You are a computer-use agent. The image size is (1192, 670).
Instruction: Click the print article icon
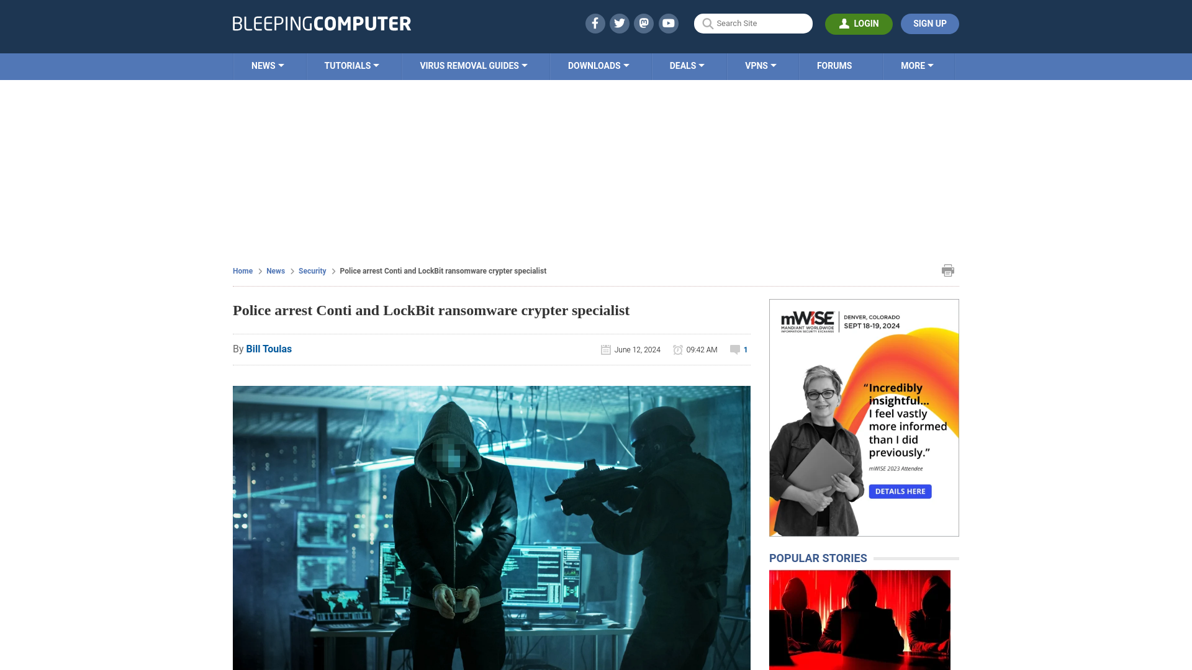click(948, 270)
